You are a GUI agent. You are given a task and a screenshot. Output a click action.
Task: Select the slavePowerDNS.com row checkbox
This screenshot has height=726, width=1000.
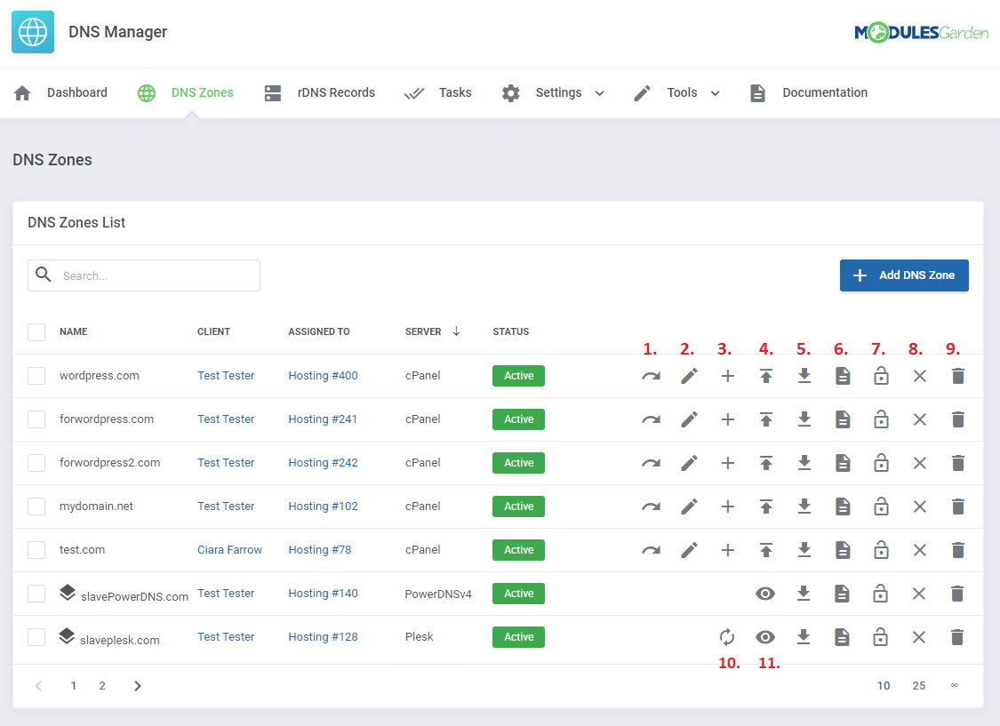36,594
